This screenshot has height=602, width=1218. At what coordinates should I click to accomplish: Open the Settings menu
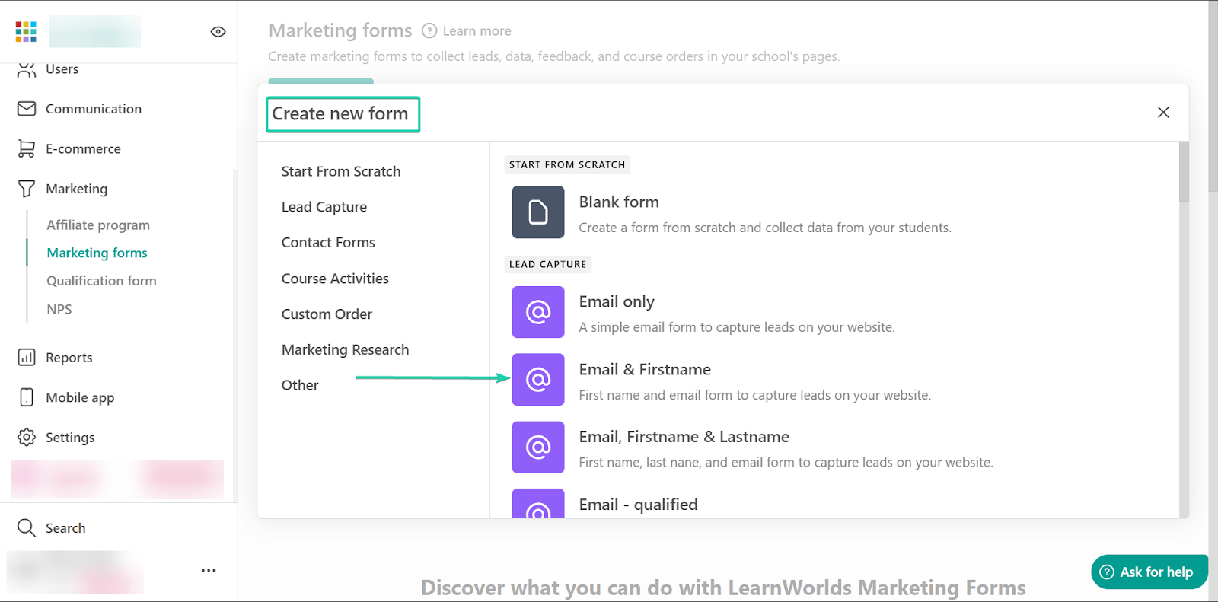(70, 438)
